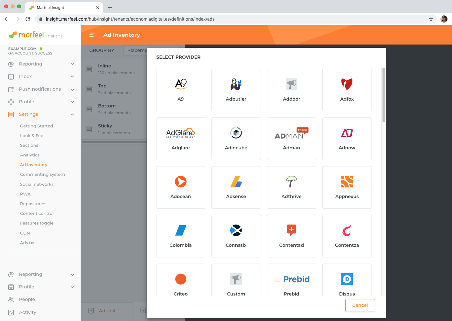452x321 pixels.
Task: Pick the Adman provider tile
Action: click(292, 139)
